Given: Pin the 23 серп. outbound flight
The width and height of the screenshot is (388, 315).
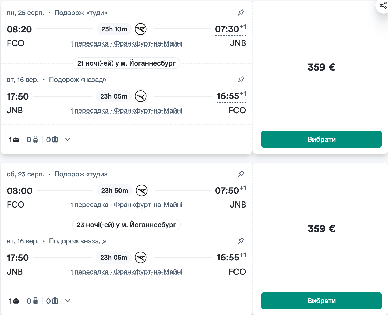Looking at the screenshot, I should (241, 174).
